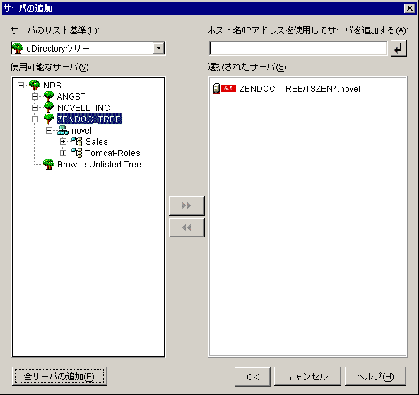Expand the NOVELL_INC tree node

click(35, 107)
